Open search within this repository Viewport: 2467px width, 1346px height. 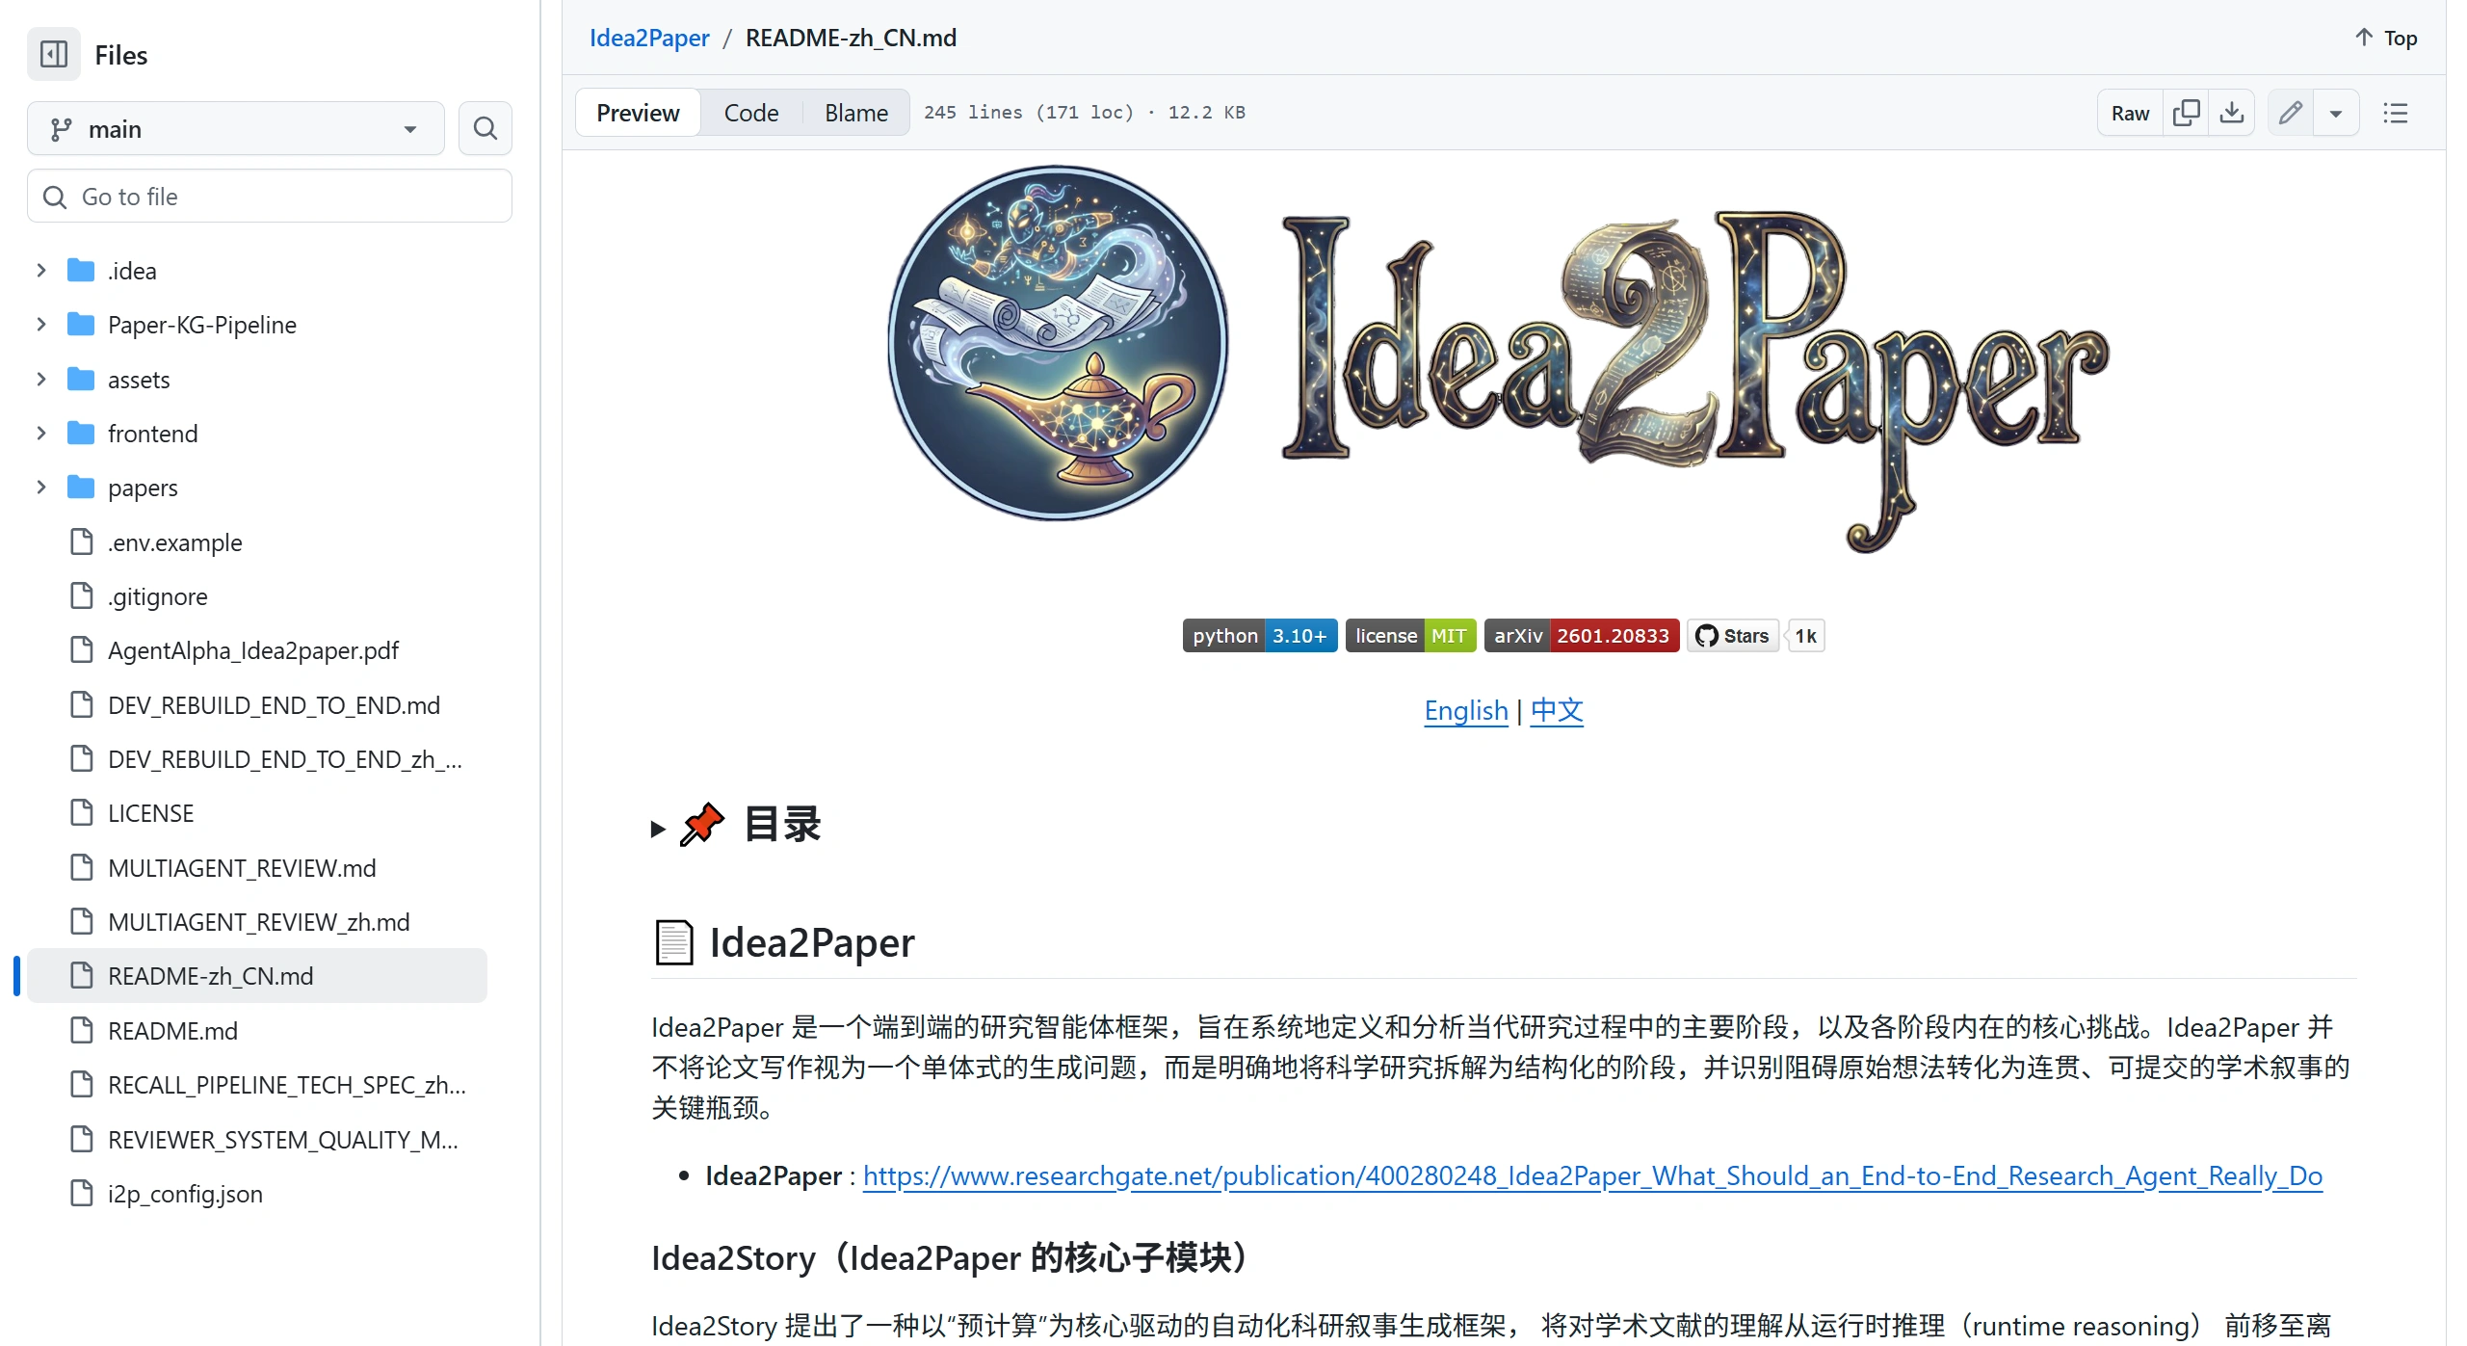[485, 127]
